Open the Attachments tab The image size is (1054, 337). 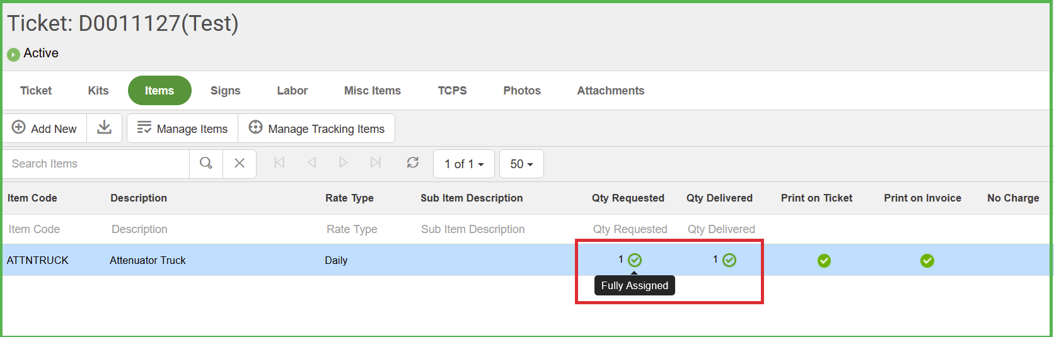611,91
